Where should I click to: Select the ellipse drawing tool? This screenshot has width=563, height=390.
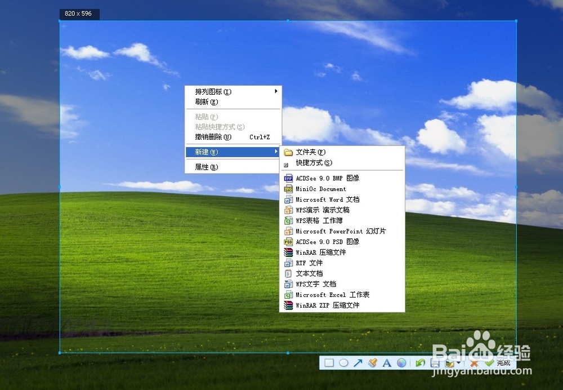(x=343, y=363)
